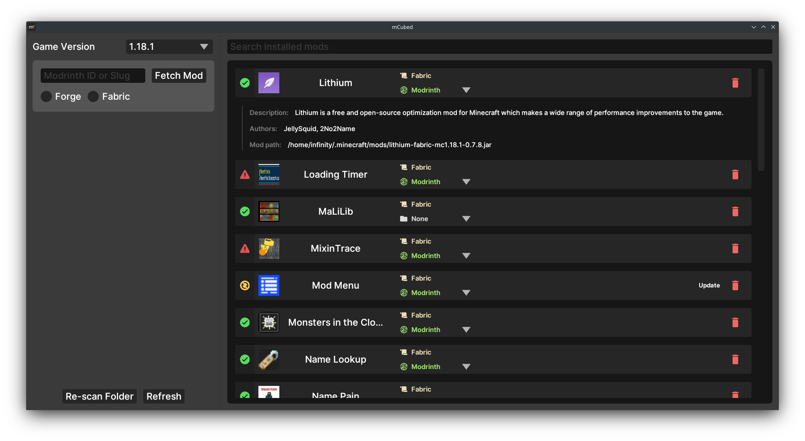Open Modrinth source dropdown for Lithium
Image resolution: width=805 pixels, height=441 pixels.
click(x=466, y=90)
